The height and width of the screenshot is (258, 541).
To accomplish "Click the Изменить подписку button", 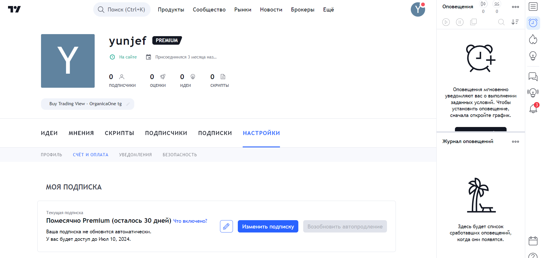I will click(268, 226).
